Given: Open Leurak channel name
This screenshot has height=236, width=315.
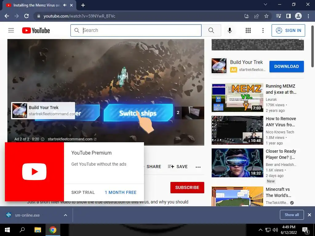Looking at the screenshot, I should [x=271, y=100].
